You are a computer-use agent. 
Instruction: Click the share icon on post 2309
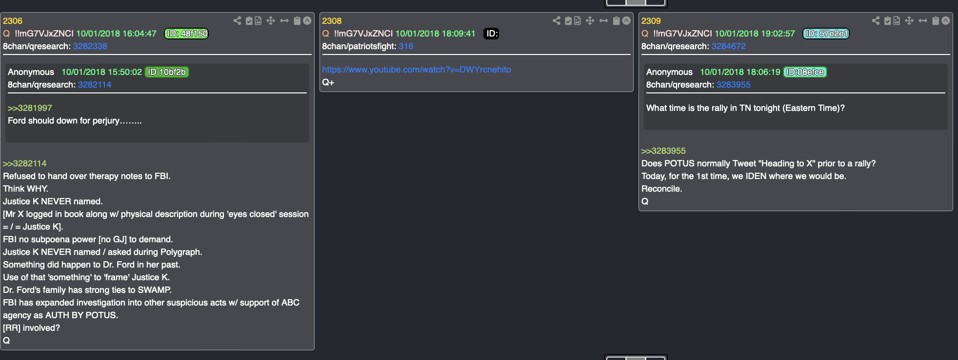pyautogui.click(x=876, y=20)
